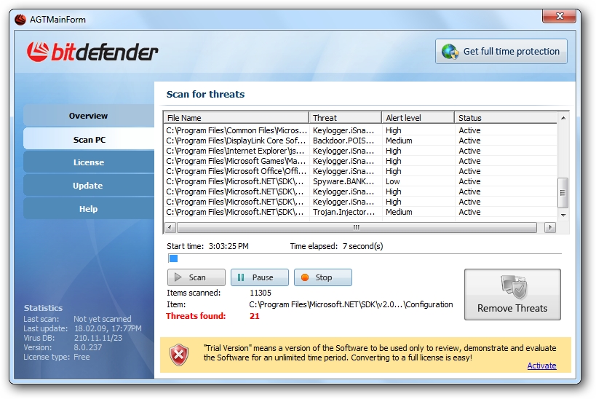
Task: Open the Update section
Action: coord(89,186)
